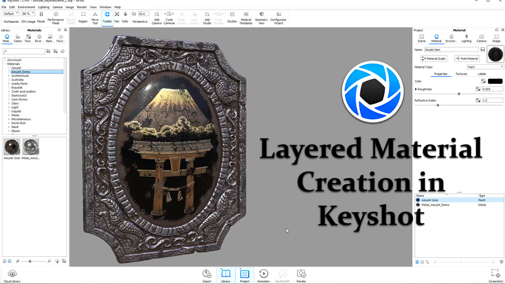The height and width of the screenshot is (284, 505).
Task: Click the Multi-Material button
Action: 467,59
